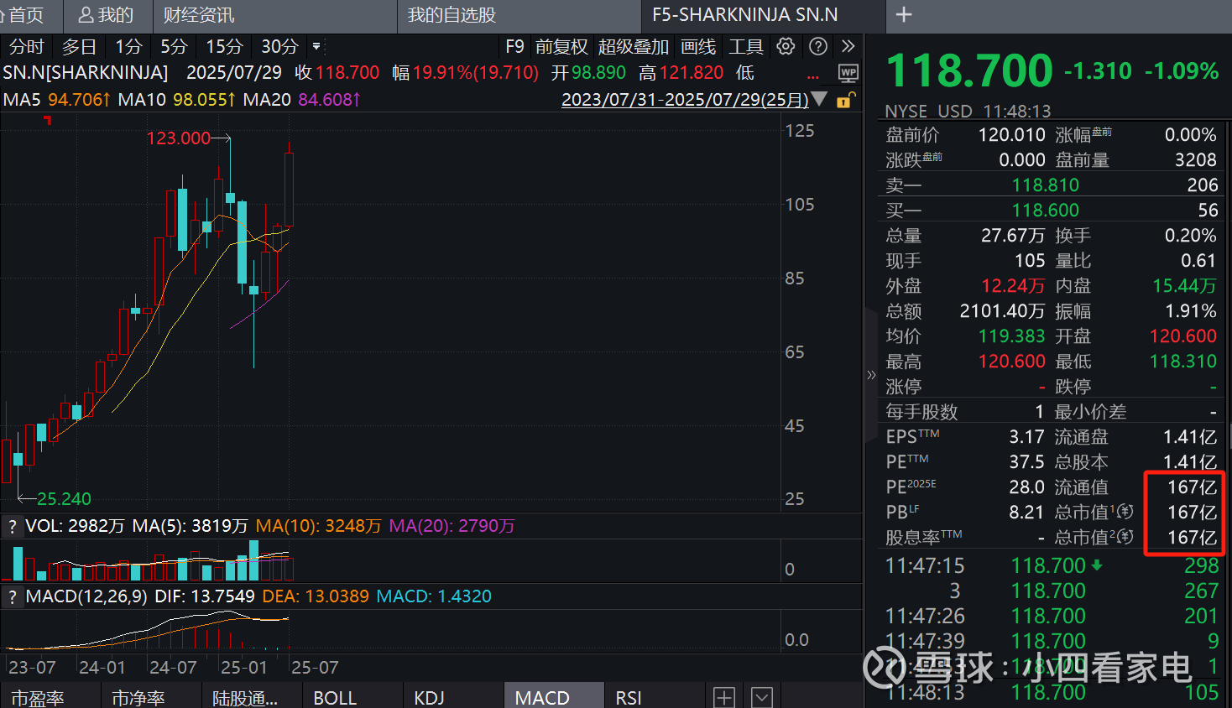Open F9 deep data
1232x708 pixels.
point(514,47)
